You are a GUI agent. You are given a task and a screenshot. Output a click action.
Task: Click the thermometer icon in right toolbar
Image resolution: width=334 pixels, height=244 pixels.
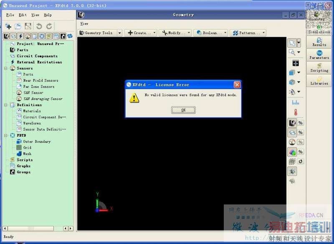pyautogui.click(x=296, y=112)
